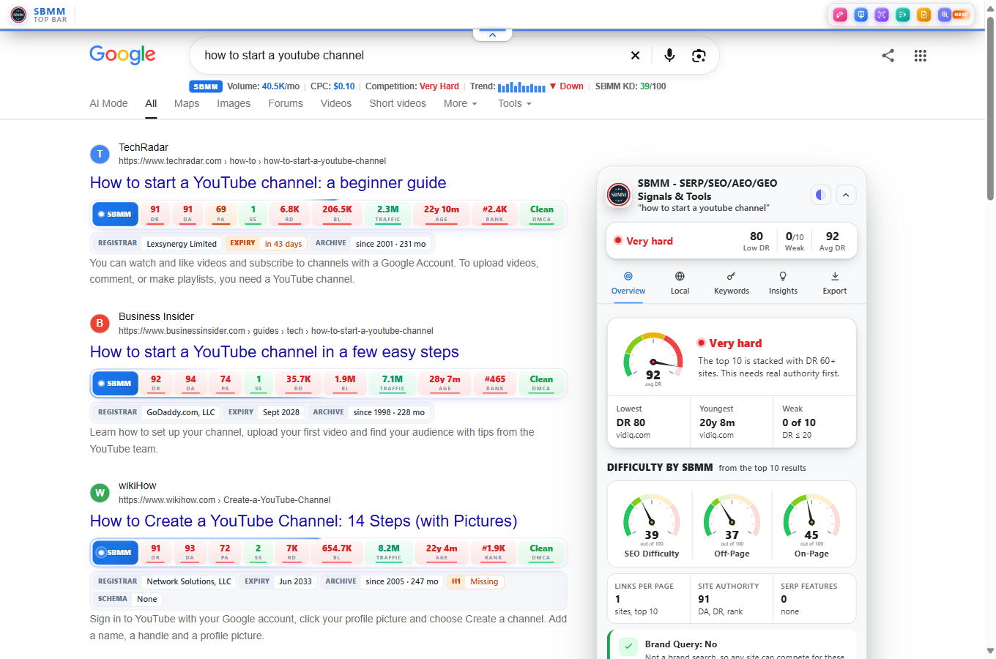Click the SBMM button in wikiHow metrics row
The height and width of the screenshot is (659, 996).
pos(115,553)
